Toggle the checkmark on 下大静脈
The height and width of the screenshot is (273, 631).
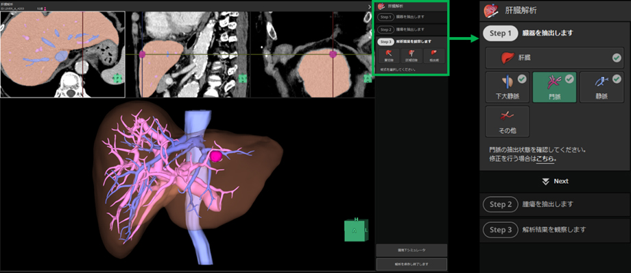(x=522, y=79)
